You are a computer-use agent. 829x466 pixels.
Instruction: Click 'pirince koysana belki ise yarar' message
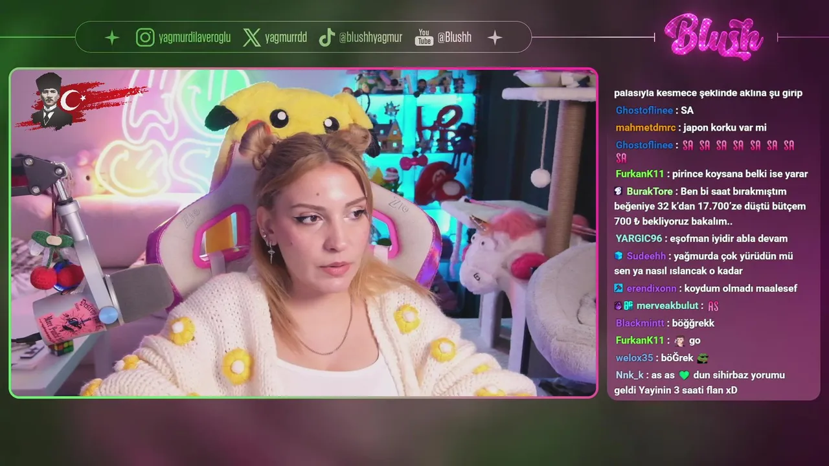(x=740, y=174)
